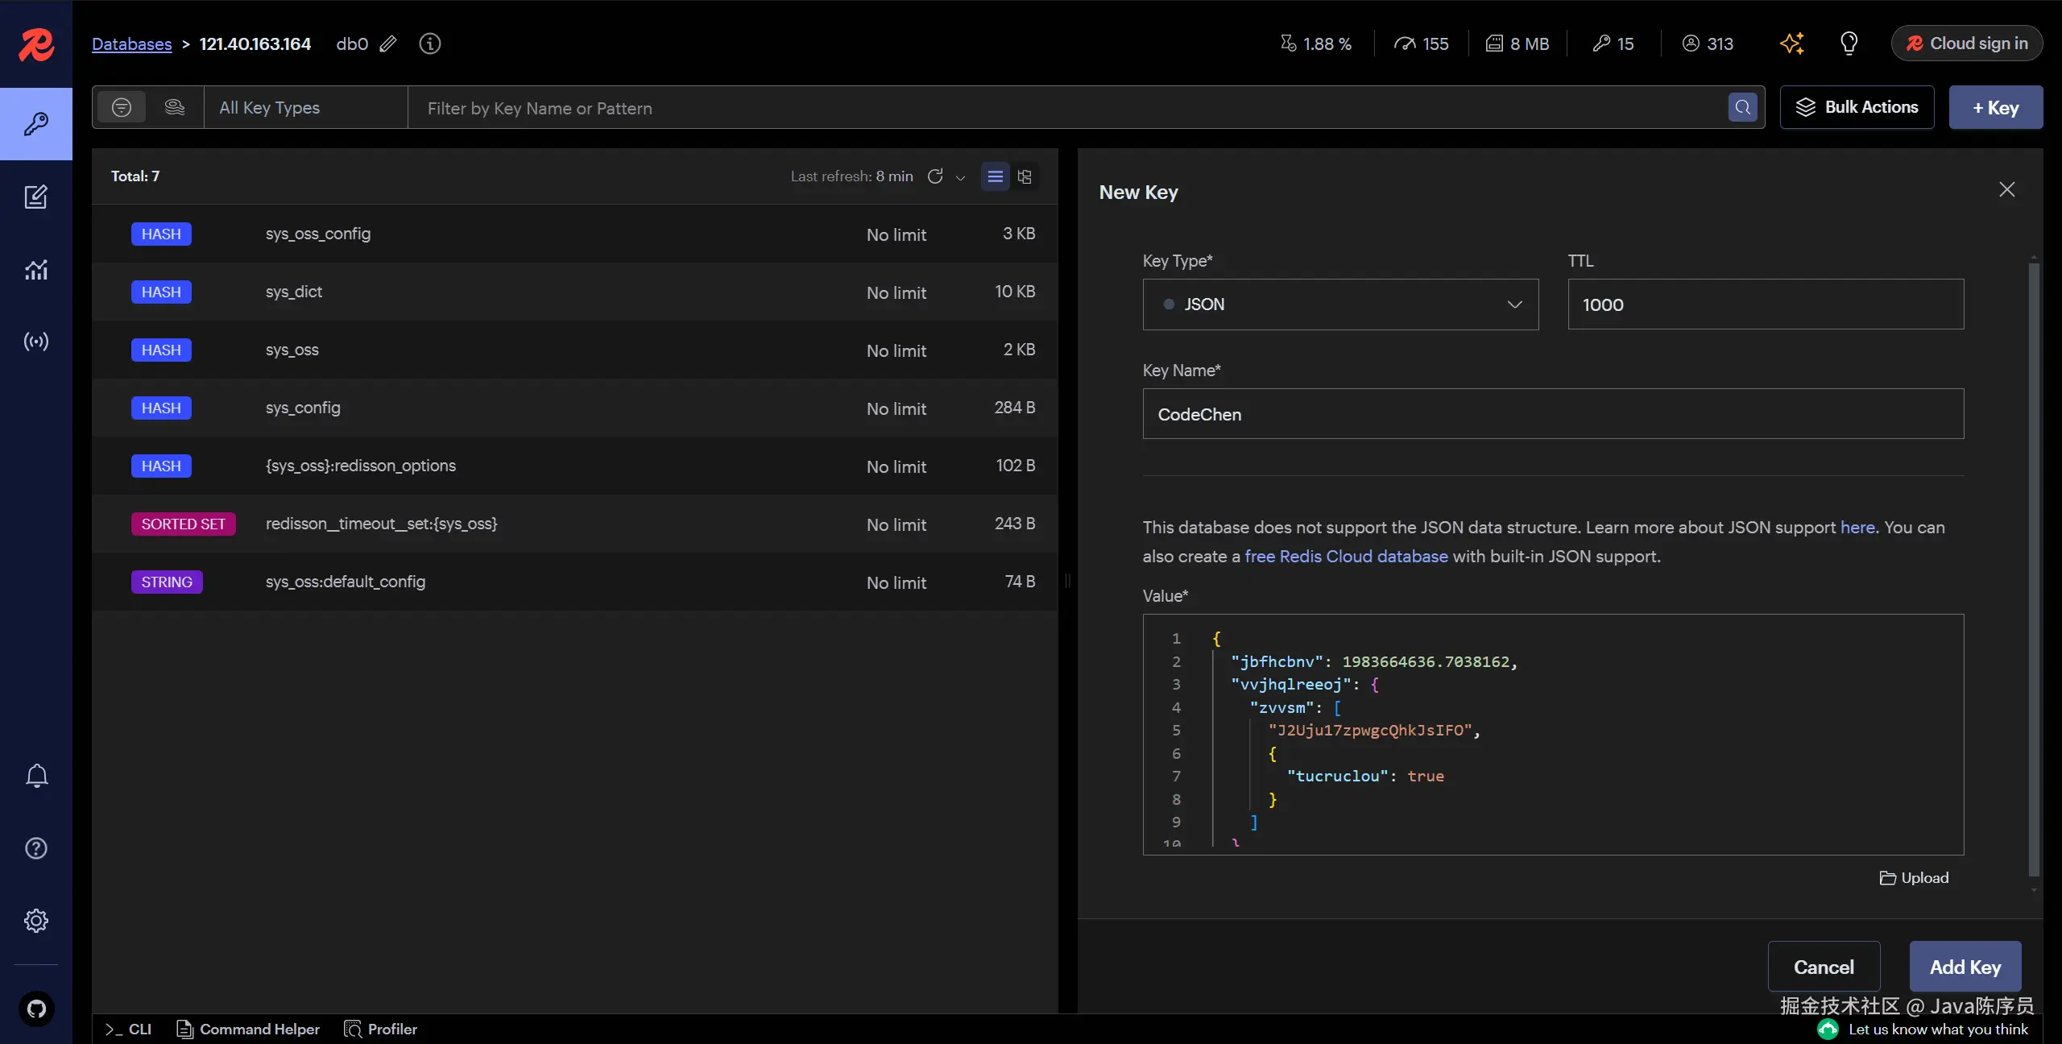Viewport: 2062px width, 1044px height.
Task: Open the Workbench editor in sidebar
Action: click(35, 197)
